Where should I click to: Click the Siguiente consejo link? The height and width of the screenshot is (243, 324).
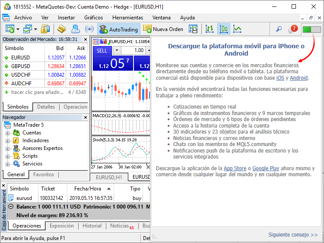pyautogui.click(x=293, y=235)
